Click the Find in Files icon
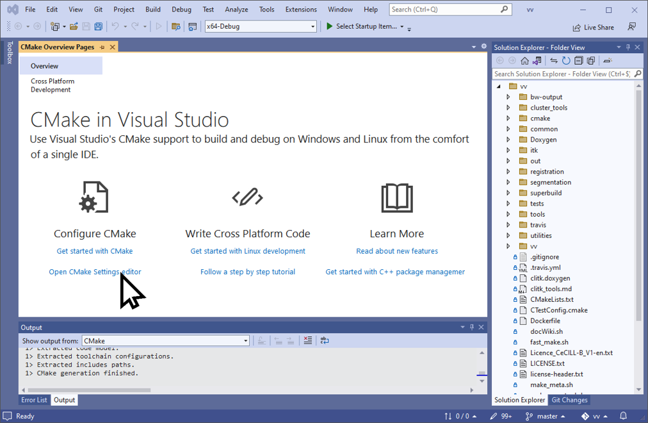Viewport: 648px width, 423px height. [176, 26]
